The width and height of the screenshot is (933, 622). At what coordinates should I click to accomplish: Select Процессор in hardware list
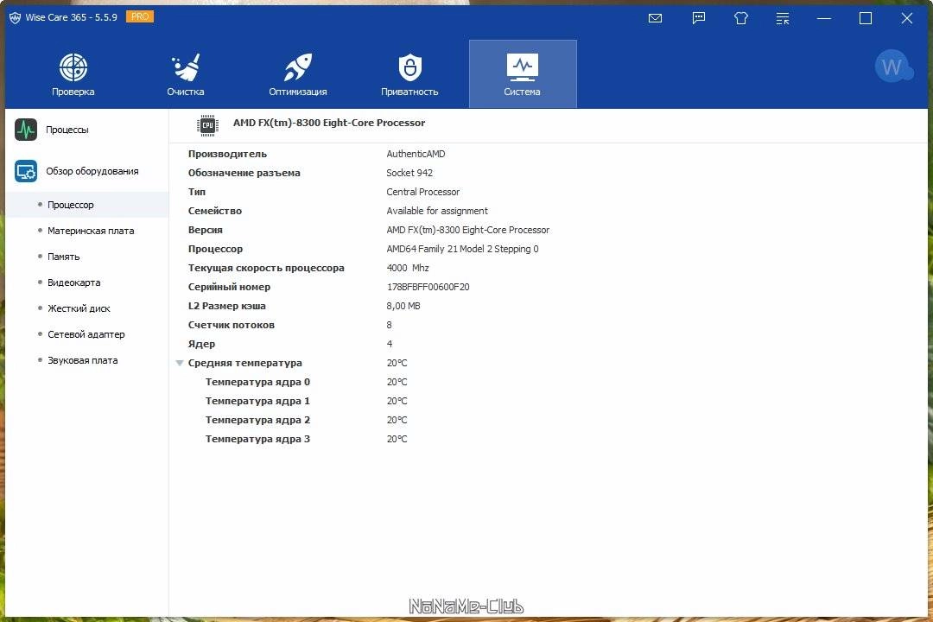pos(87,205)
